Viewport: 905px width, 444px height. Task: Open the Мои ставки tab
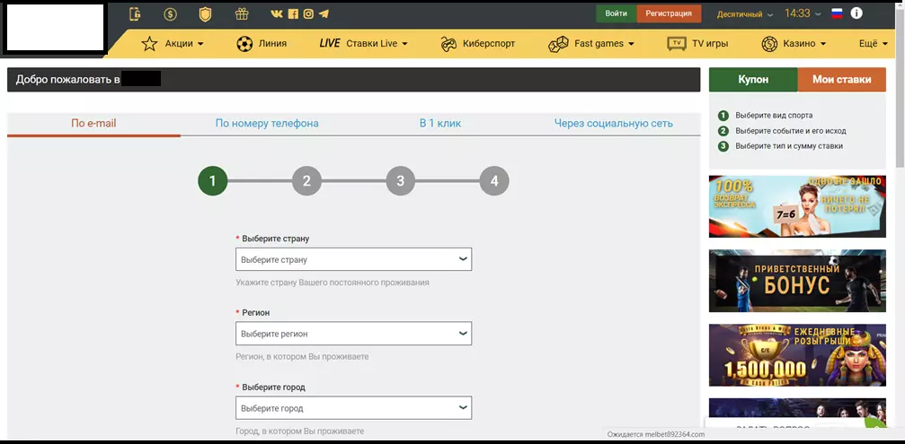(x=841, y=80)
